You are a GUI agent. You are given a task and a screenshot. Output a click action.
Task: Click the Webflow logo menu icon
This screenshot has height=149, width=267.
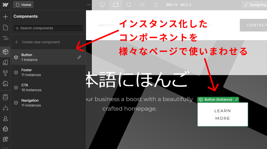[x=5, y=5]
